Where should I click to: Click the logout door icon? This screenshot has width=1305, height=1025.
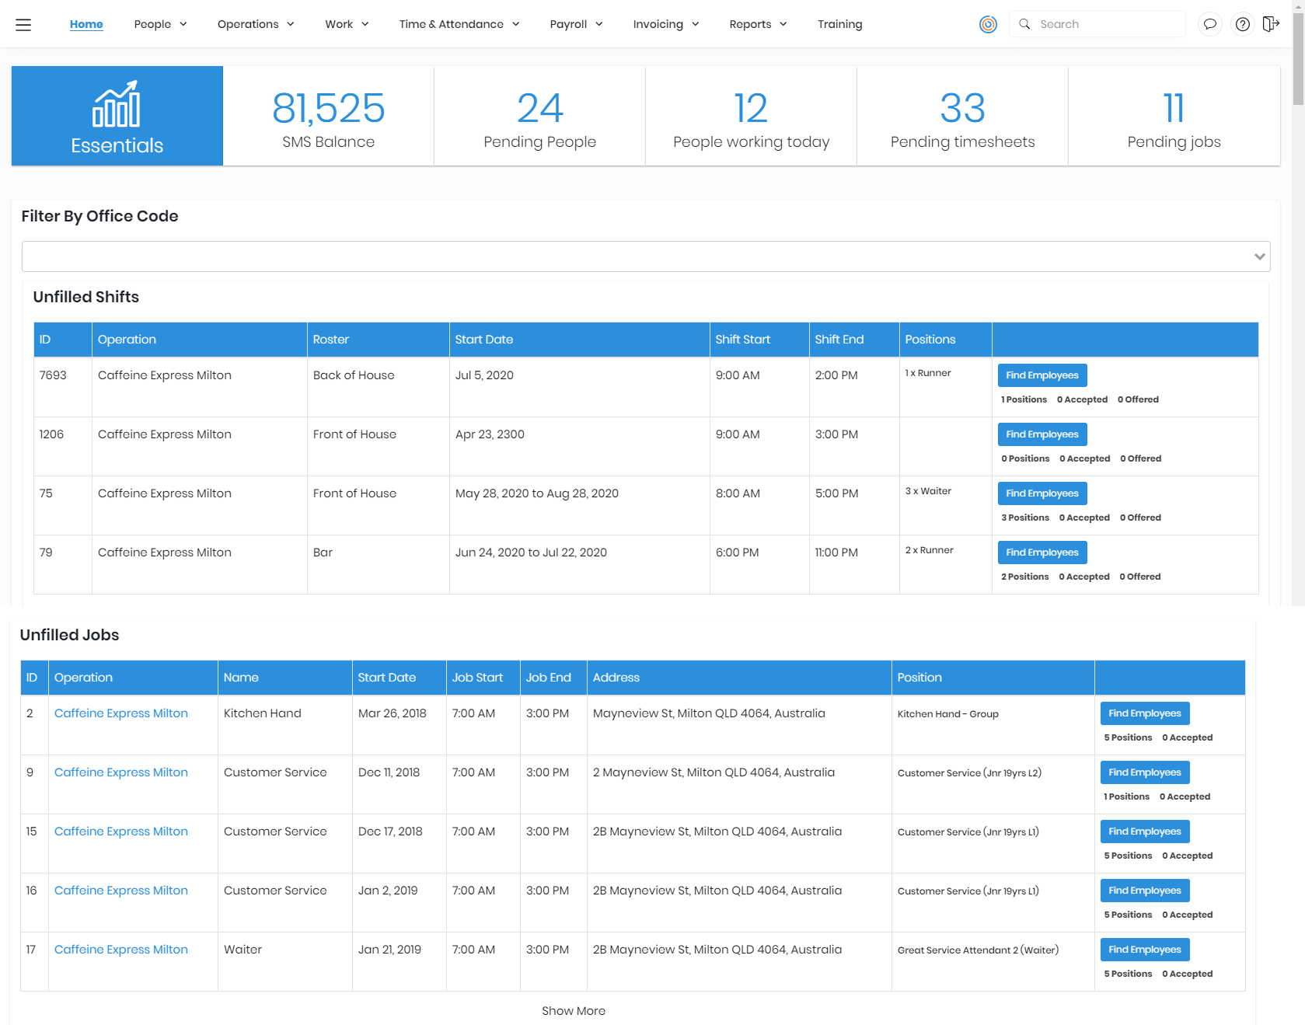coord(1271,25)
